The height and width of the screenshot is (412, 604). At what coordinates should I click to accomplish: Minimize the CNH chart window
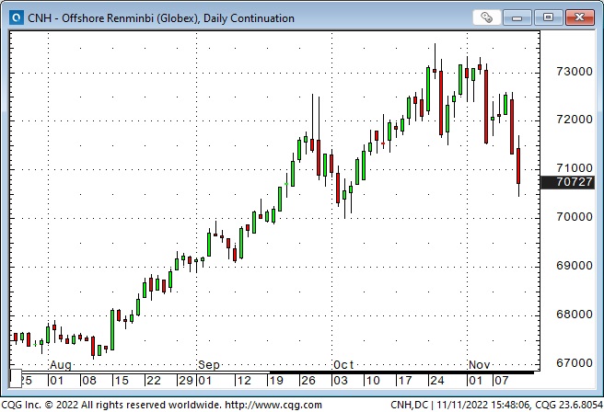[x=517, y=17]
